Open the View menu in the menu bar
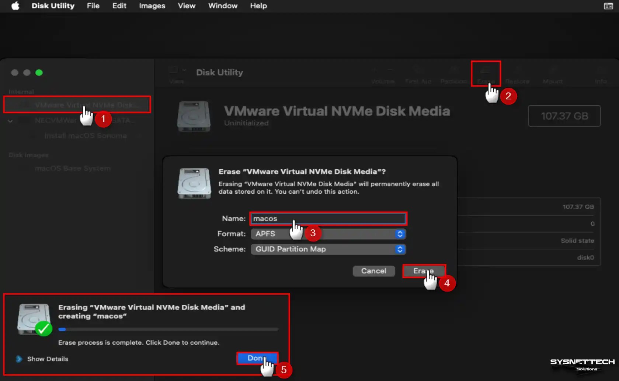The image size is (619, 381). click(187, 6)
